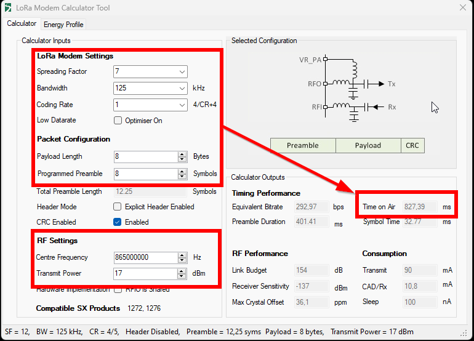Select the Calculator tab

point(22,24)
